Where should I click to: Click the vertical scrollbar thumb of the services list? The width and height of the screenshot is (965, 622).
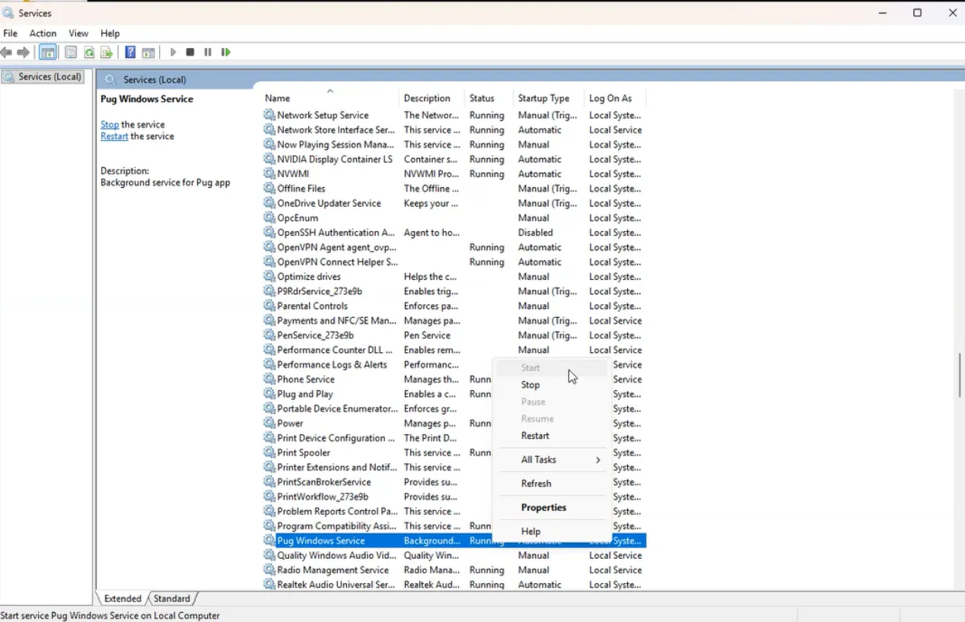click(959, 375)
